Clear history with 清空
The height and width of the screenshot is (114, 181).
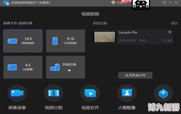pyautogui.click(x=174, y=23)
